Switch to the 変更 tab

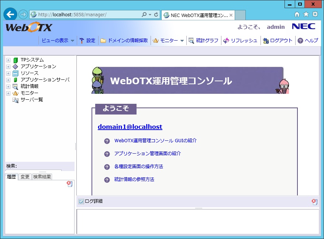(25, 177)
